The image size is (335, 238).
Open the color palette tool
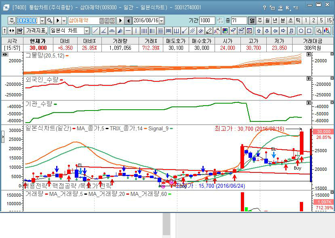point(225,31)
